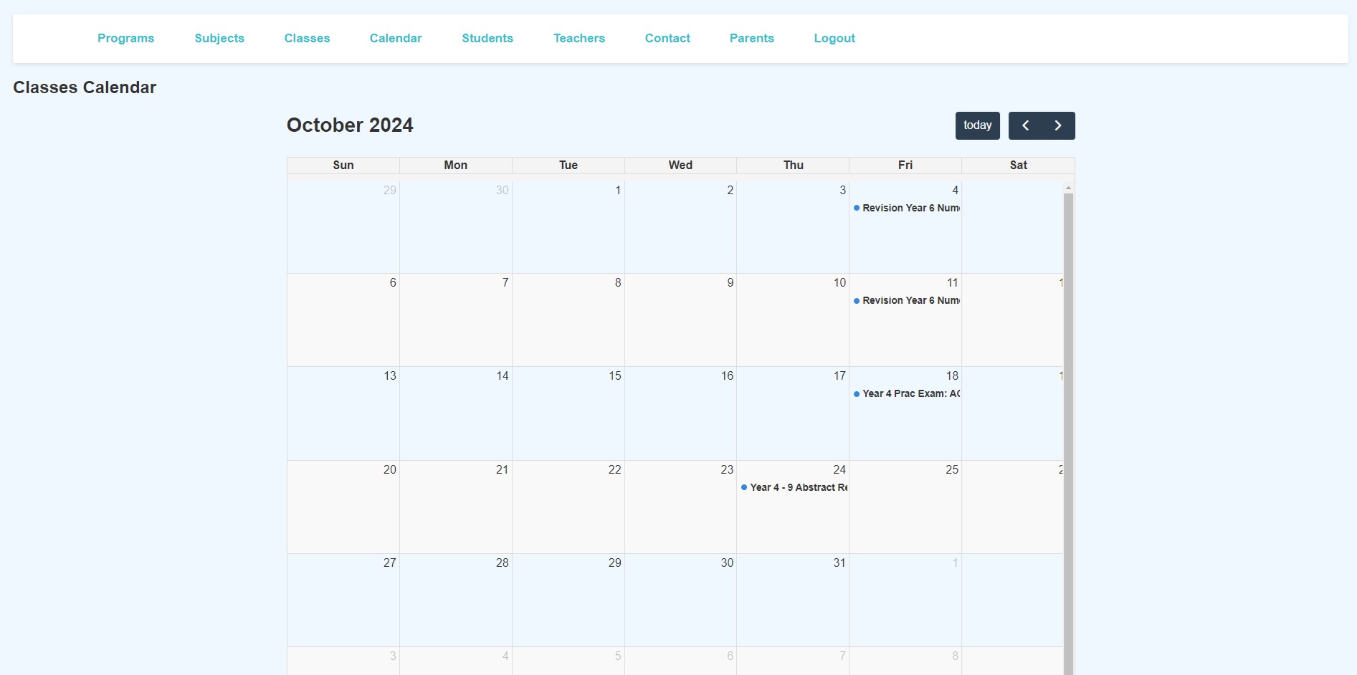Click the previous month chevron arrow
The height and width of the screenshot is (675, 1357).
[x=1025, y=125]
